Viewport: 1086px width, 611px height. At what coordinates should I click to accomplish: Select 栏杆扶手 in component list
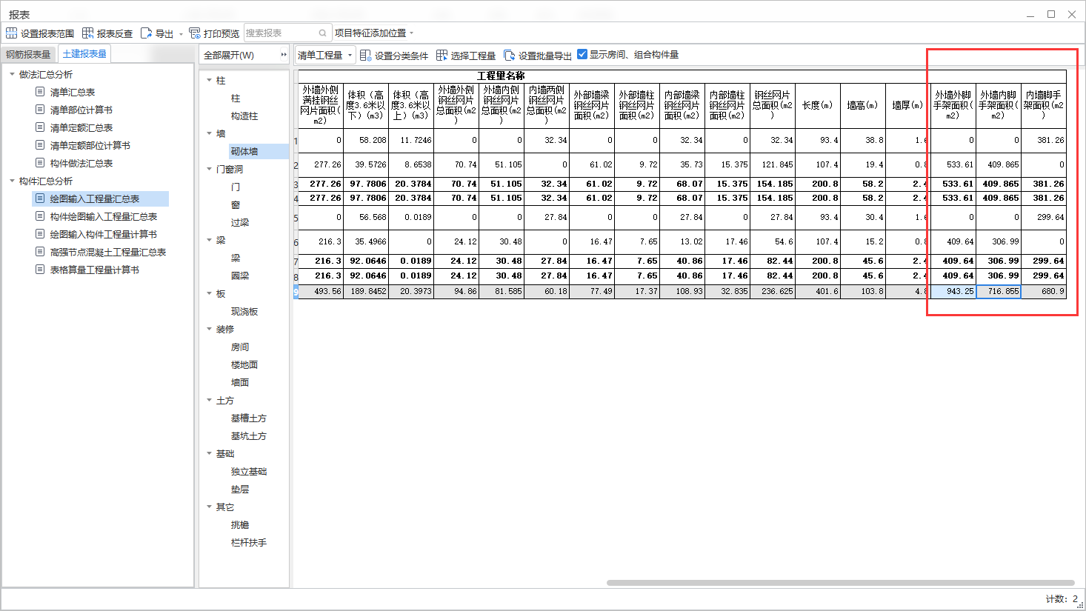pyautogui.click(x=249, y=542)
